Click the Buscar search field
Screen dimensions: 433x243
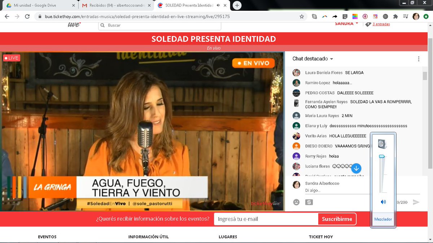tap(159, 26)
